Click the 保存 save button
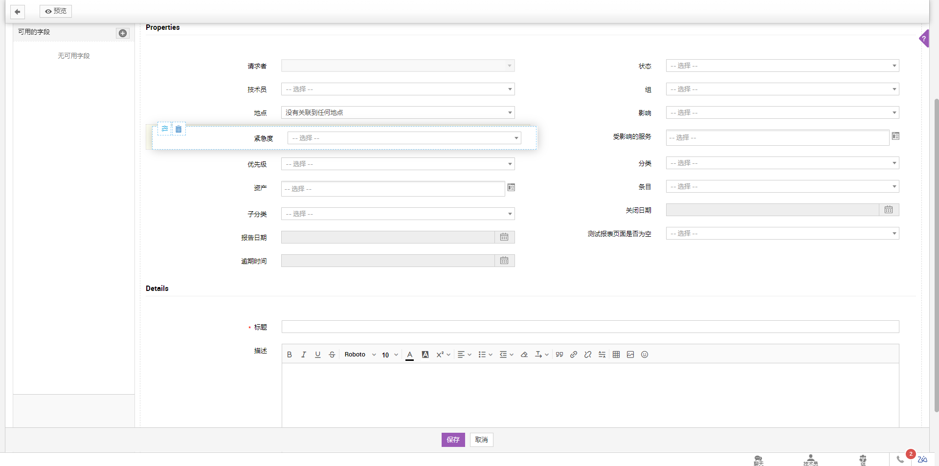Image resolution: width=939 pixels, height=466 pixels. (x=453, y=440)
